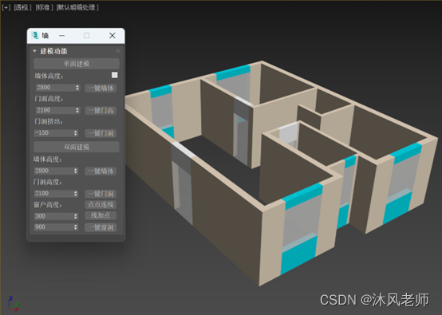Collapse the 建模功能 rollout
Screen dimensions: 442x315
coord(34,51)
